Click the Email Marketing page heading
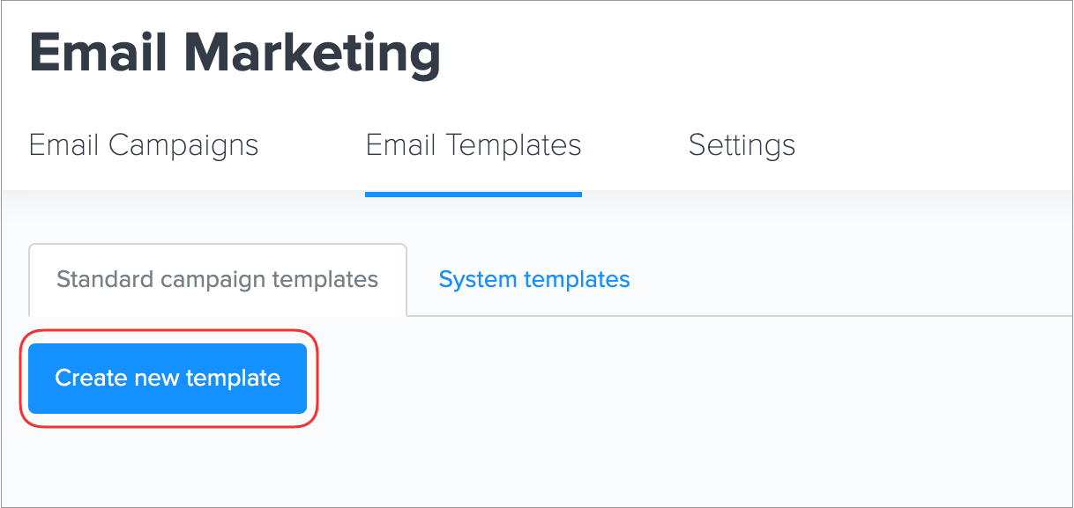Image resolution: width=1074 pixels, height=508 pixels. pos(235,54)
